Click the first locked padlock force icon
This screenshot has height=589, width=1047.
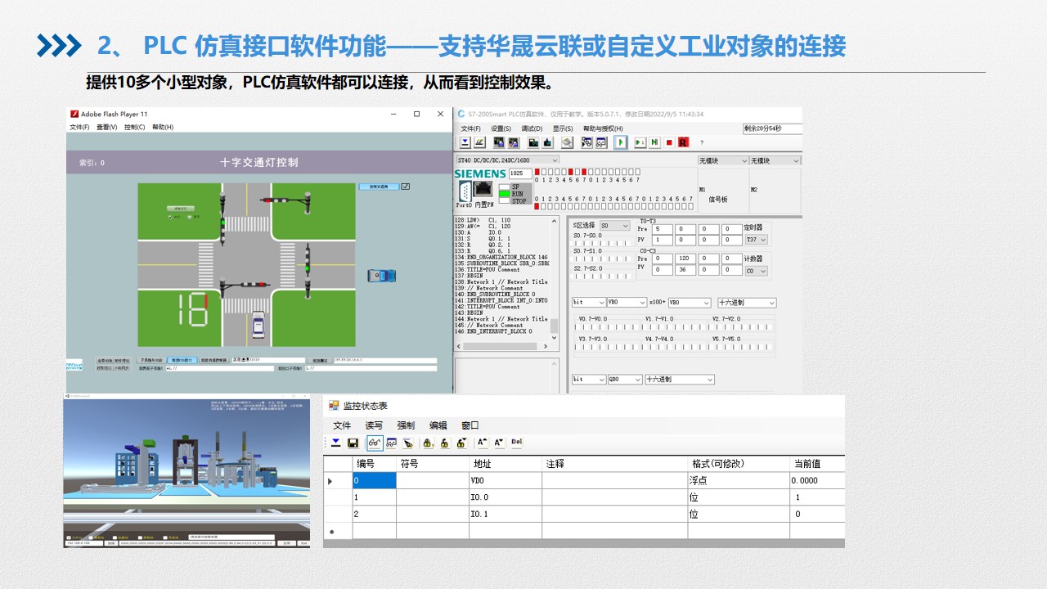428,443
